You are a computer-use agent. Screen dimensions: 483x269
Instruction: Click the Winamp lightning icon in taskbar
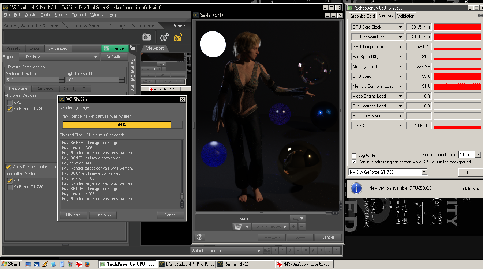pos(45,264)
